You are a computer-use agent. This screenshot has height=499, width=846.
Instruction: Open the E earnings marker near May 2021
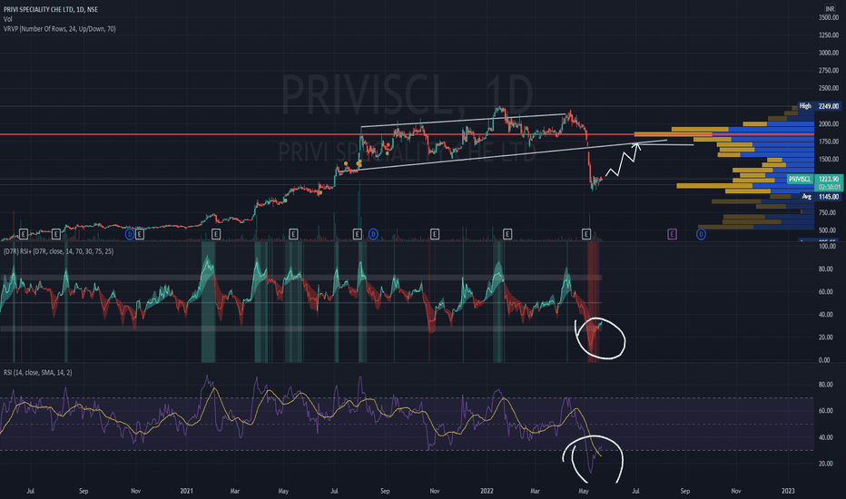click(x=293, y=234)
